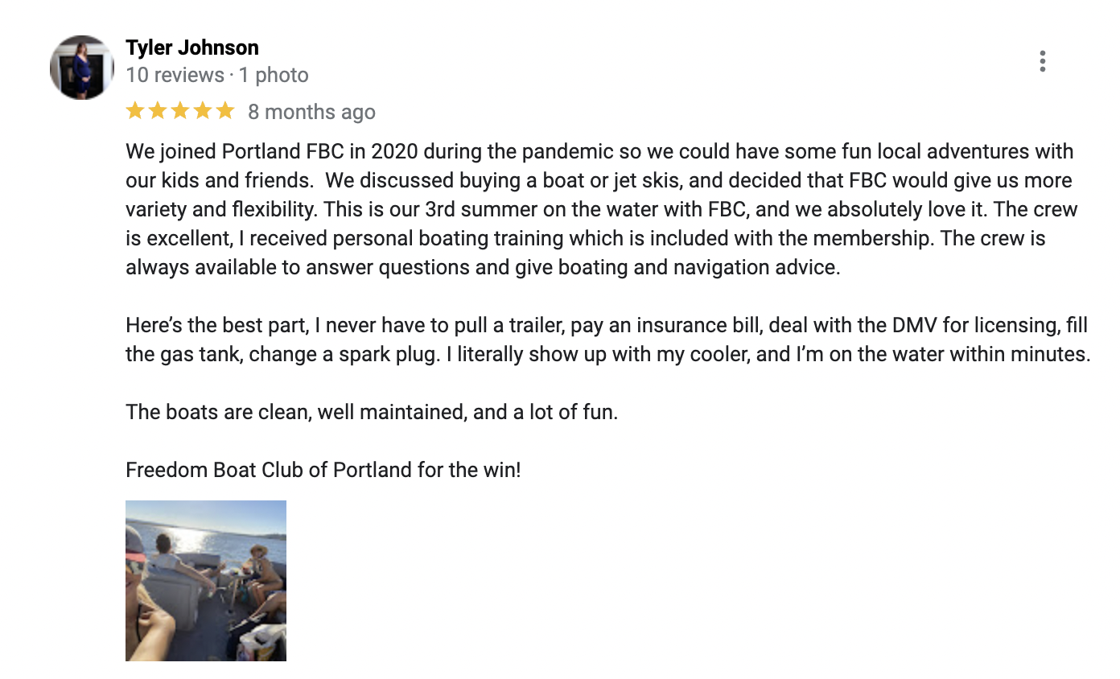This screenshot has width=1120, height=679.
Task: Click the "Here's the best part" paragraph
Action: click(x=608, y=339)
